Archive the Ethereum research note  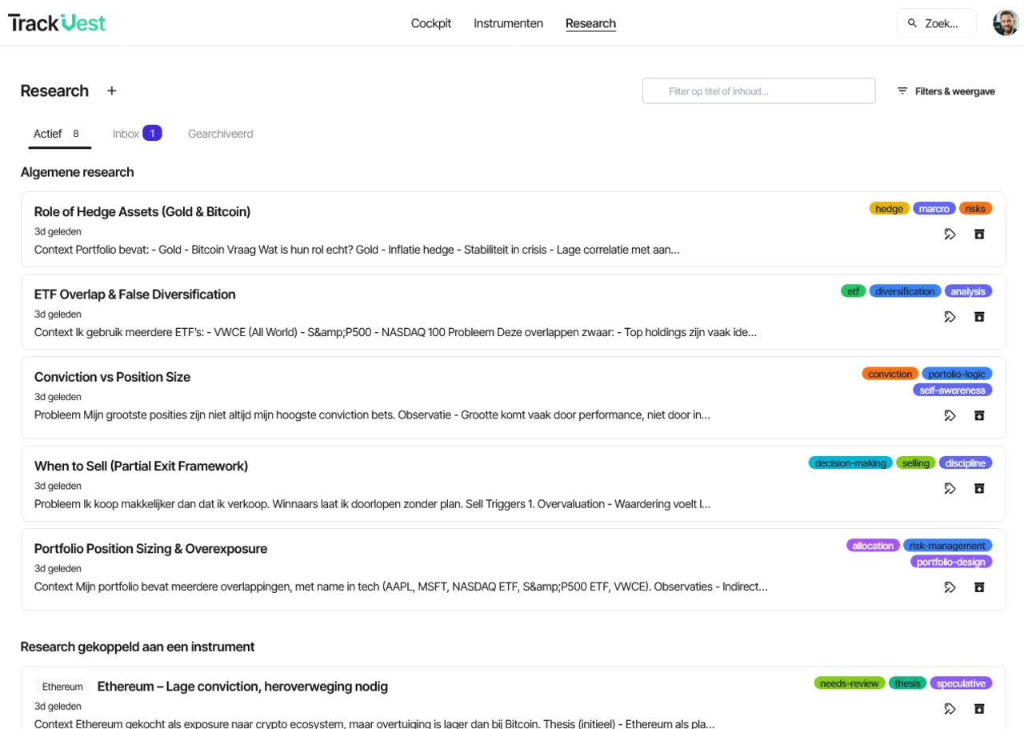[979, 709]
